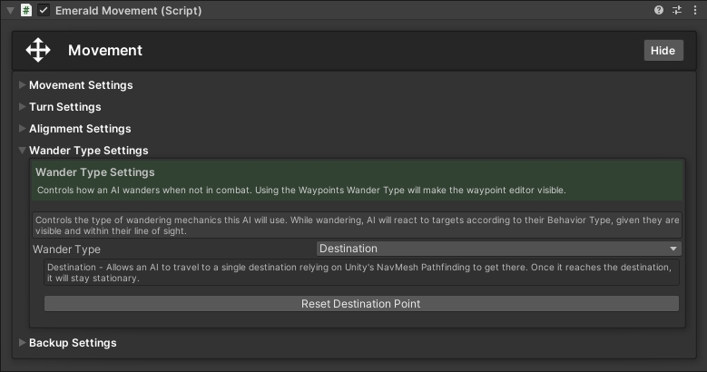Click the Movement header label
The image size is (707, 372).
[105, 51]
